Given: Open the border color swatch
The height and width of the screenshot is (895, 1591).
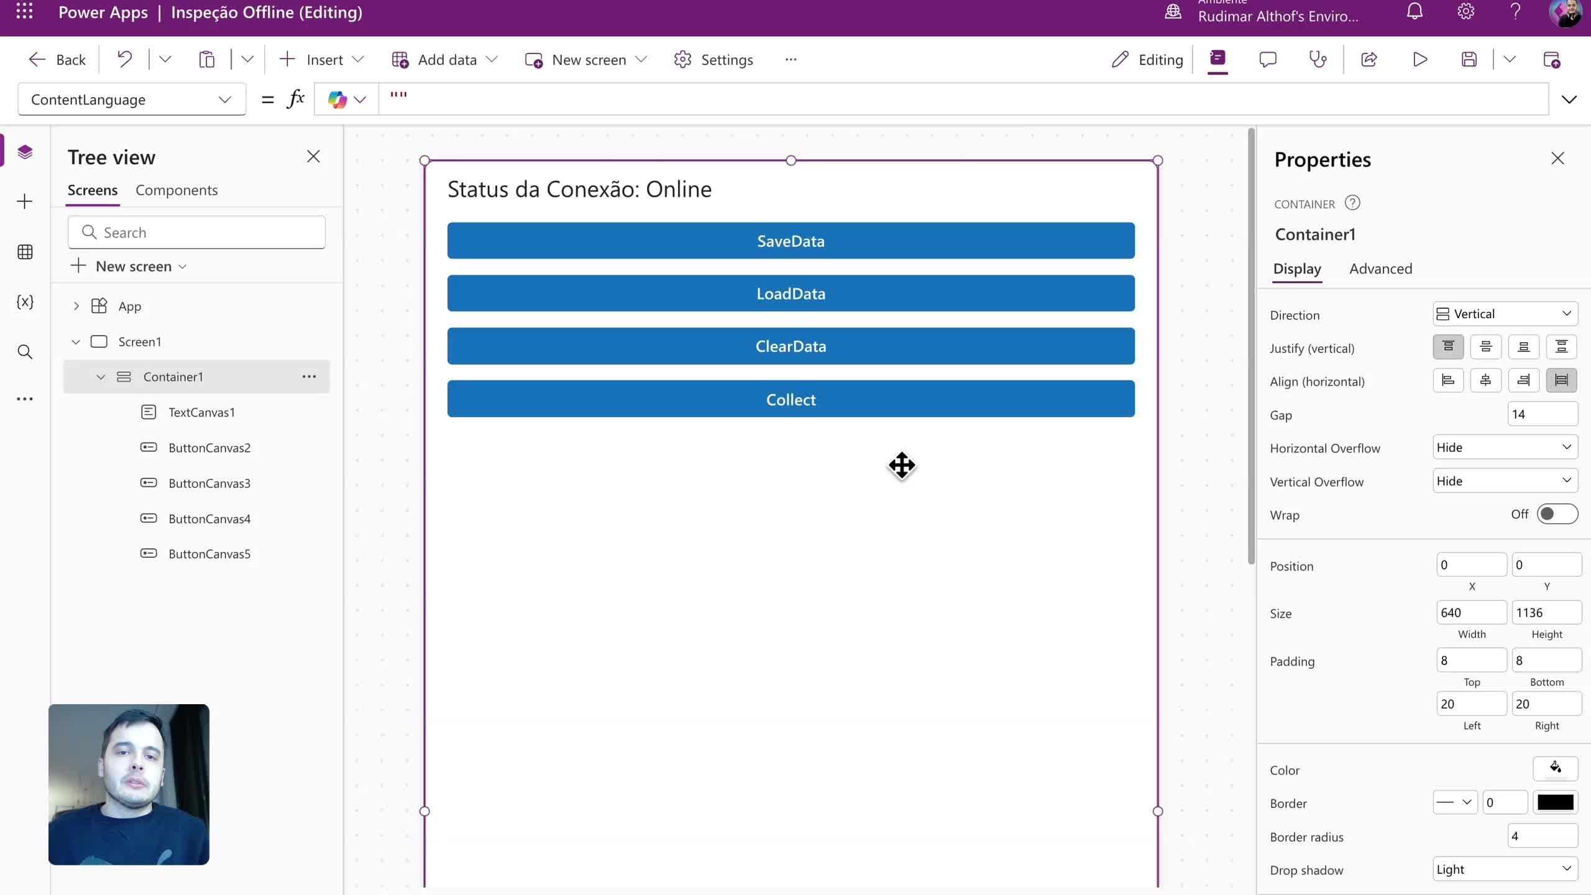Looking at the screenshot, I should click(1555, 802).
